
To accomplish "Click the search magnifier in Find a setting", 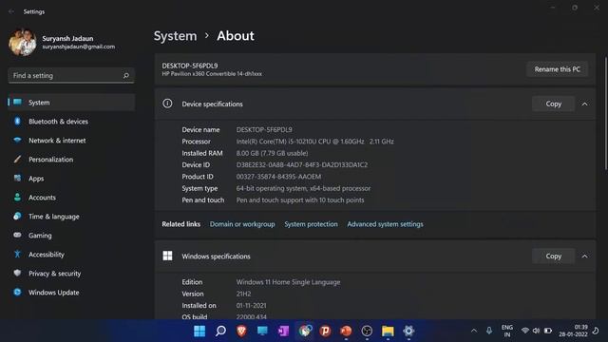I will [x=126, y=76].
